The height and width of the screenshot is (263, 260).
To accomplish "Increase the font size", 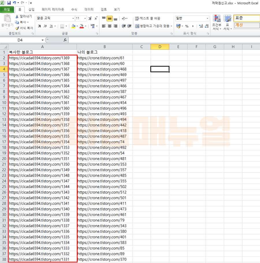I will coord(90,18).
